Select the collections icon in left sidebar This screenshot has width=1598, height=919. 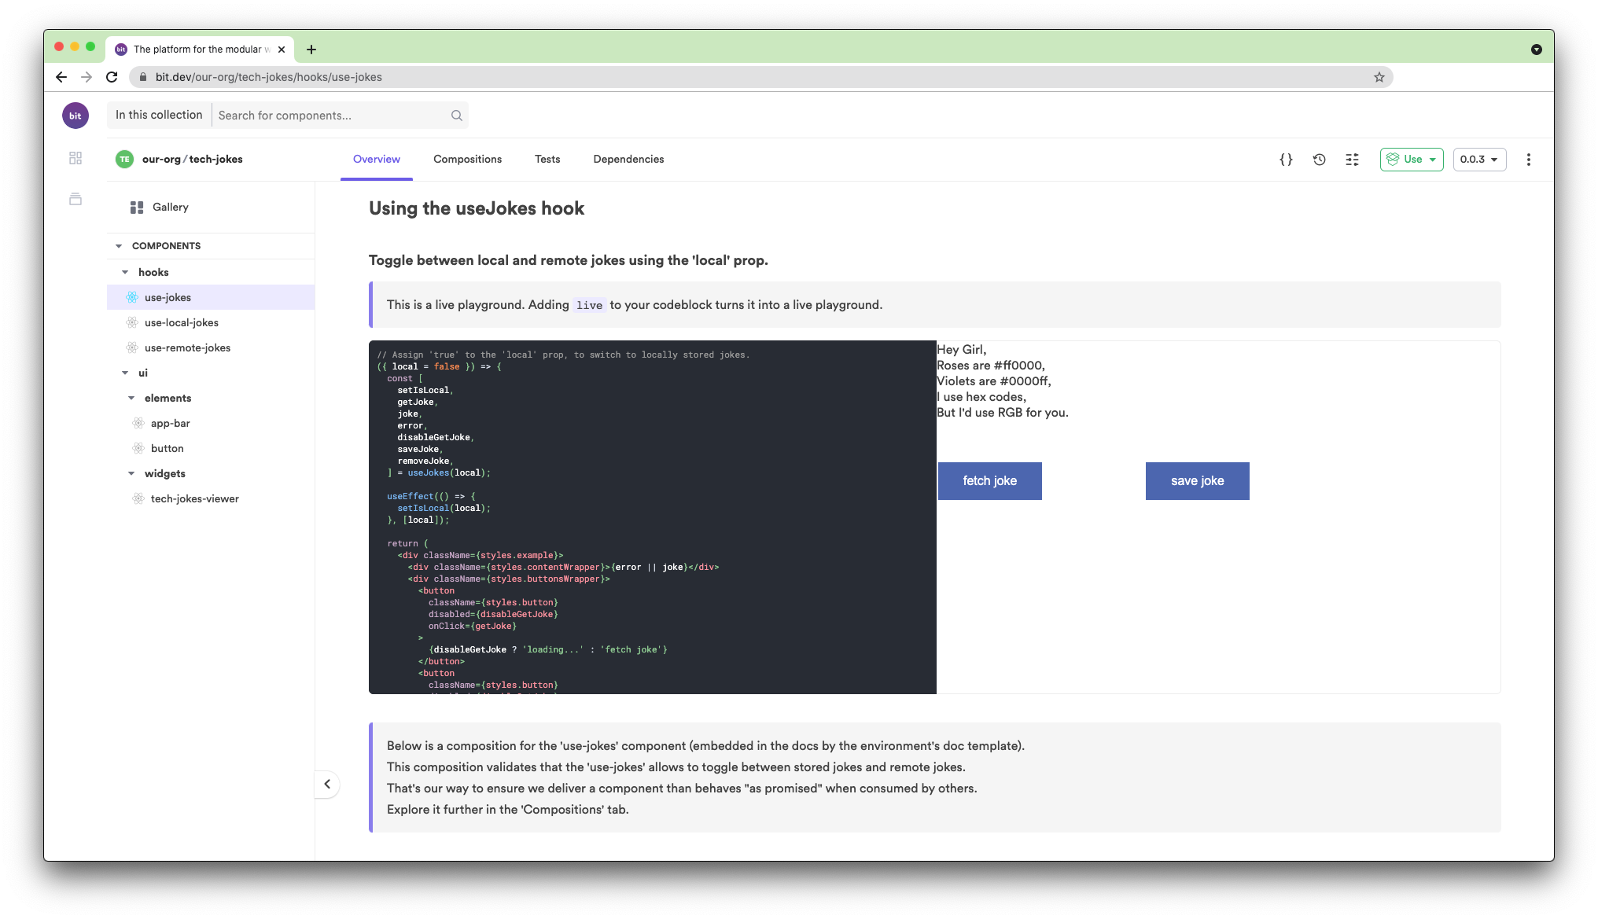click(x=75, y=199)
